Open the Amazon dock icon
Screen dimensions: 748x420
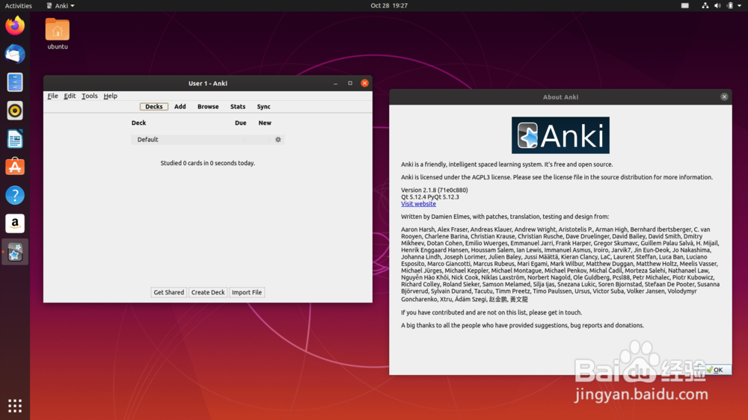tap(15, 223)
